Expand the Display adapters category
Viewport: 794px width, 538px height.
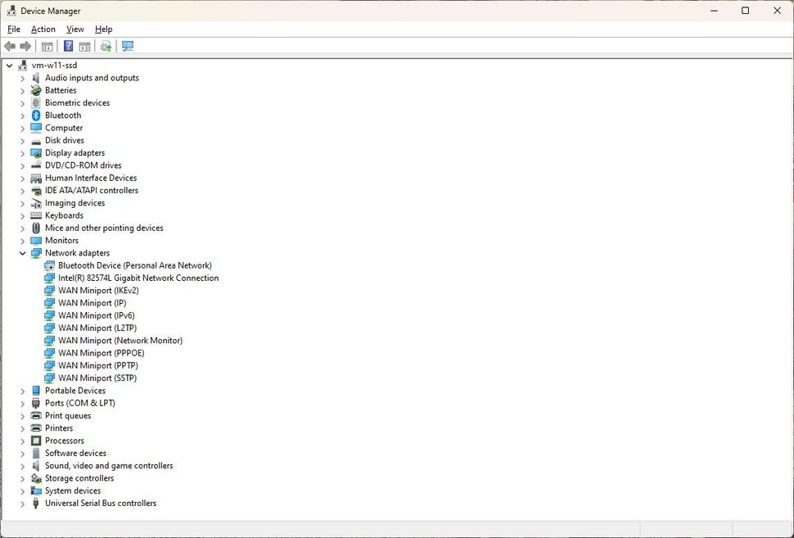point(23,153)
